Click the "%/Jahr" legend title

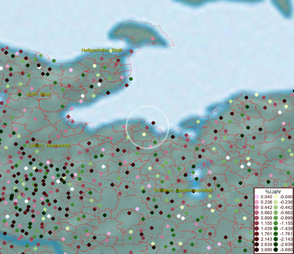(x=273, y=191)
